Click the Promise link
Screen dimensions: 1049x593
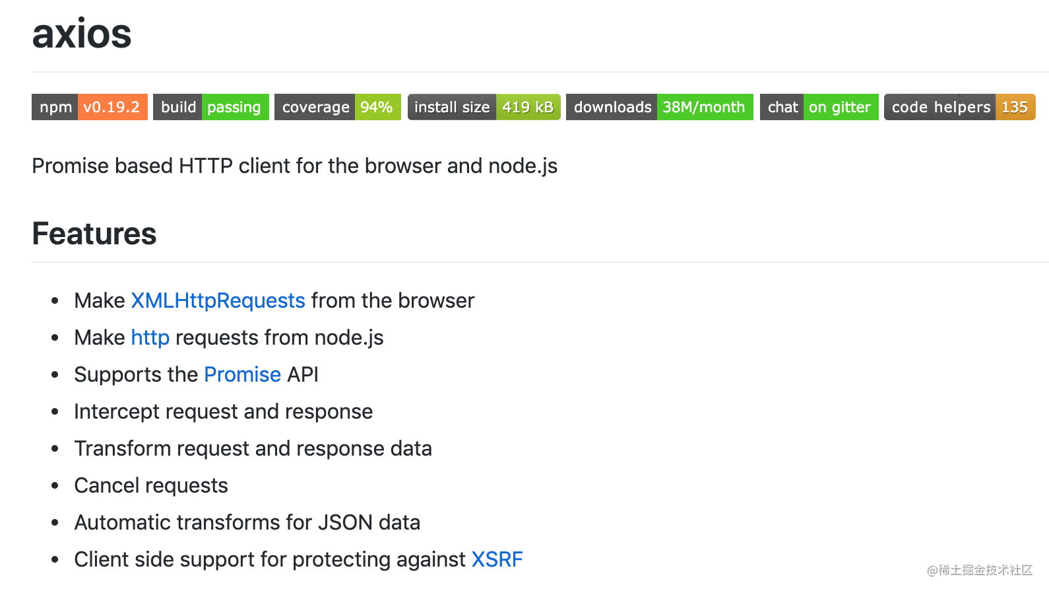[x=243, y=374]
